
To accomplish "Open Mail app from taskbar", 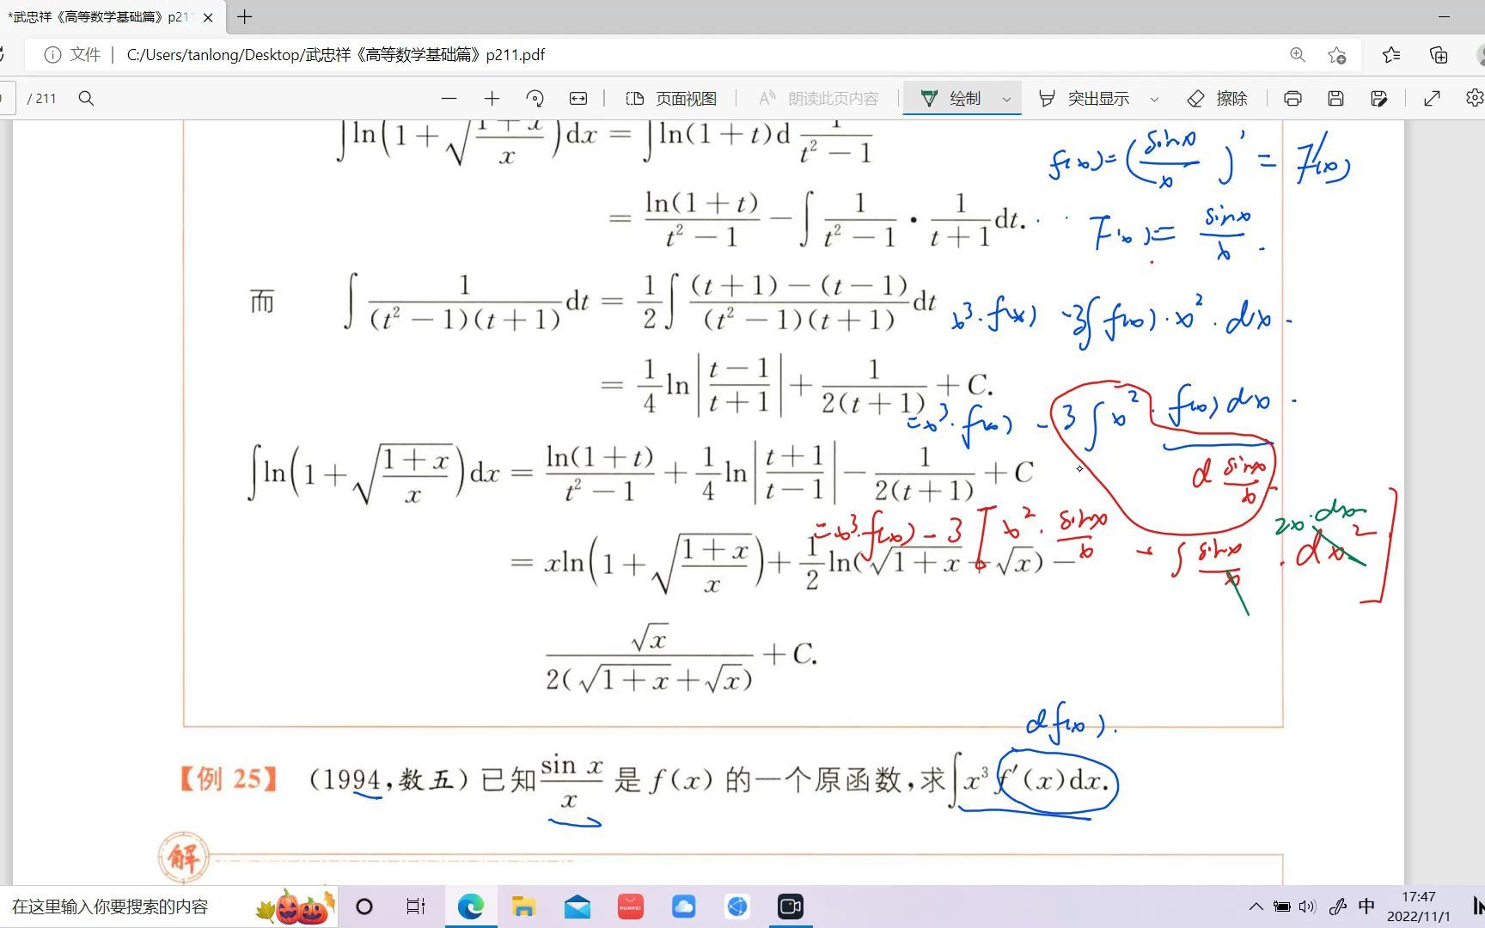I will coord(577,907).
